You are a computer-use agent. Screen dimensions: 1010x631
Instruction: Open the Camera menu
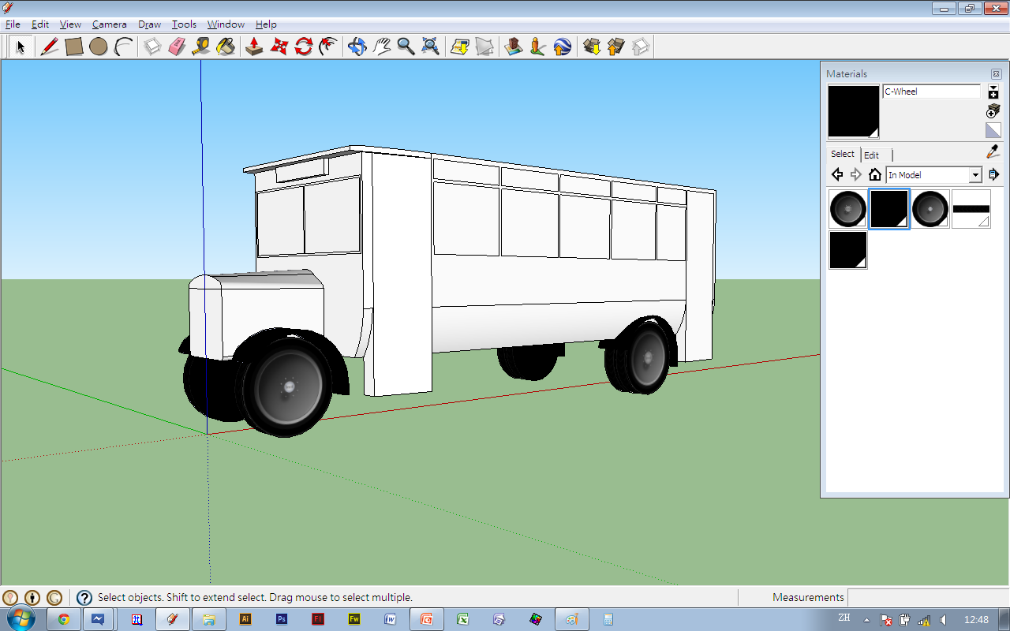click(109, 24)
